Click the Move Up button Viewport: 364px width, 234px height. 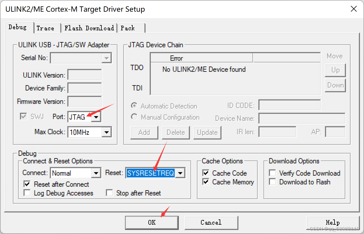(335, 70)
